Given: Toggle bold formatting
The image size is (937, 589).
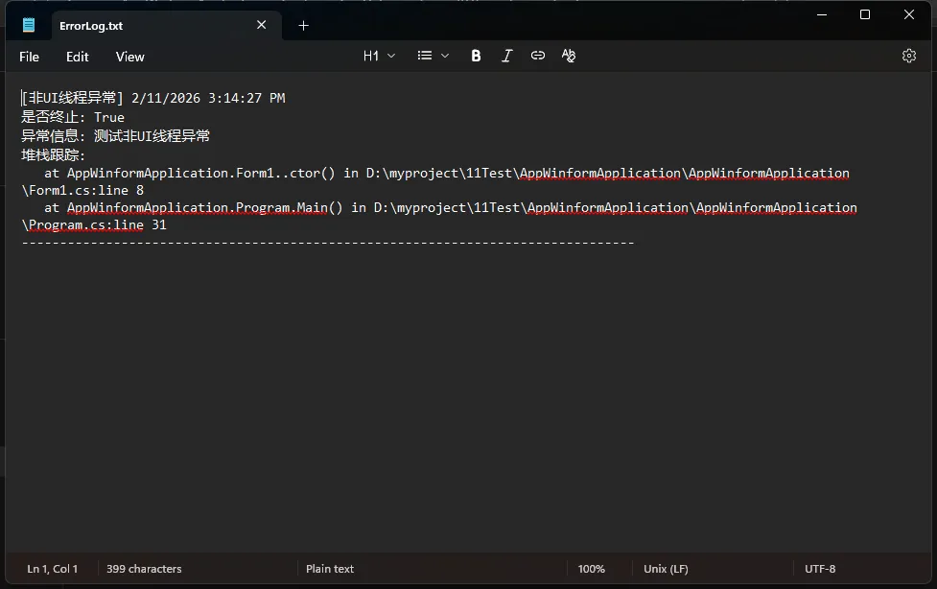Looking at the screenshot, I should tap(476, 56).
